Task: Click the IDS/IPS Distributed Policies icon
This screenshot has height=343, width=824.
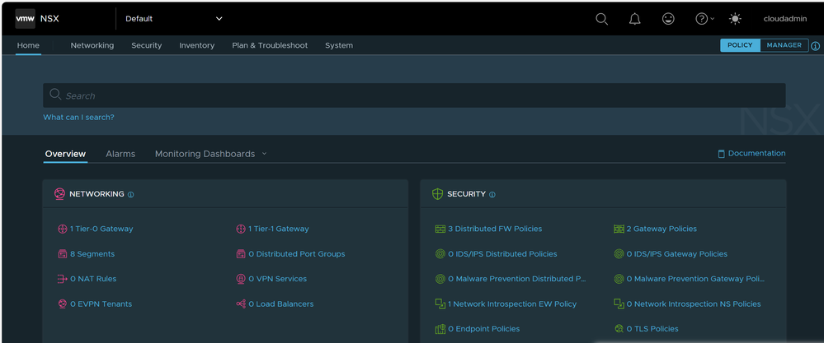Action: pyautogui.click(x=440, y=254)
